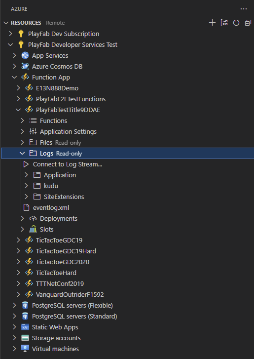The width and height of the screenshot is (254, 359).
Task: Select the TicTacToeGDC2020 function app
Action: point(63,262)
